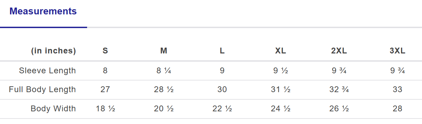Click the 8 ¼ sleeve length cell
Viewport: 422px width, 124px height.
pyautogui.click(x=164, y=71)
